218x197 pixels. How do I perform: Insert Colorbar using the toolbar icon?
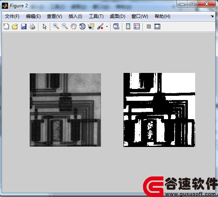[x=128, y=26]
